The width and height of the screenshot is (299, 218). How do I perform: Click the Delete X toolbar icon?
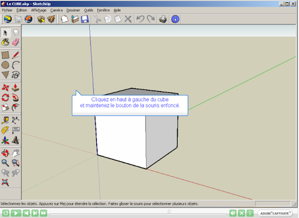pos(128,19)
